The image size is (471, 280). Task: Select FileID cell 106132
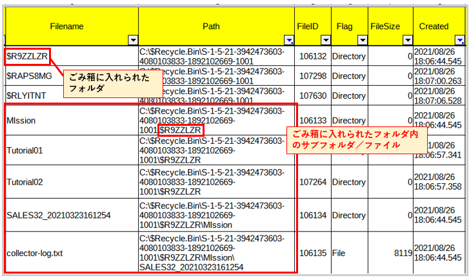coord(313,56)
